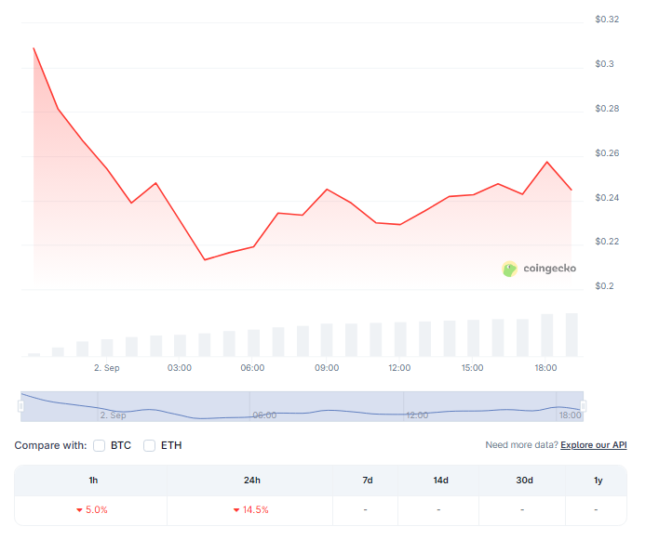Select the 24h column header

click(249, 480)
